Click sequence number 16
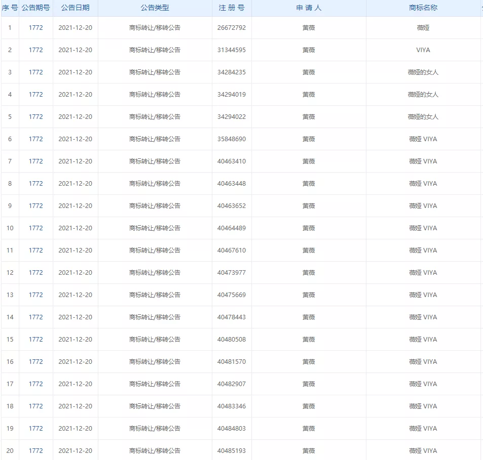Image resolution: width=483 pixels, height=460 pixels. (10, 362)
